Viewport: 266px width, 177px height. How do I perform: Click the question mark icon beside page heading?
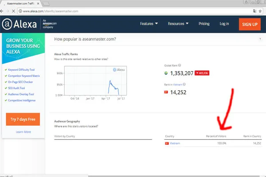click(260, 39)
